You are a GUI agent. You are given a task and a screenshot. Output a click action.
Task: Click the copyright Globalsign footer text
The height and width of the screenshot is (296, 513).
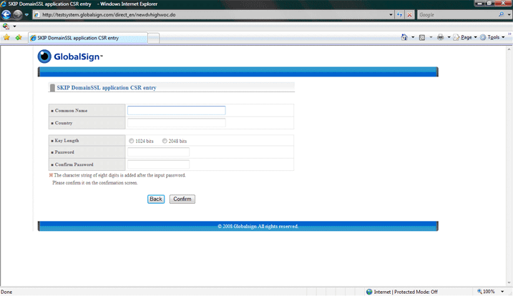[258, 226]
